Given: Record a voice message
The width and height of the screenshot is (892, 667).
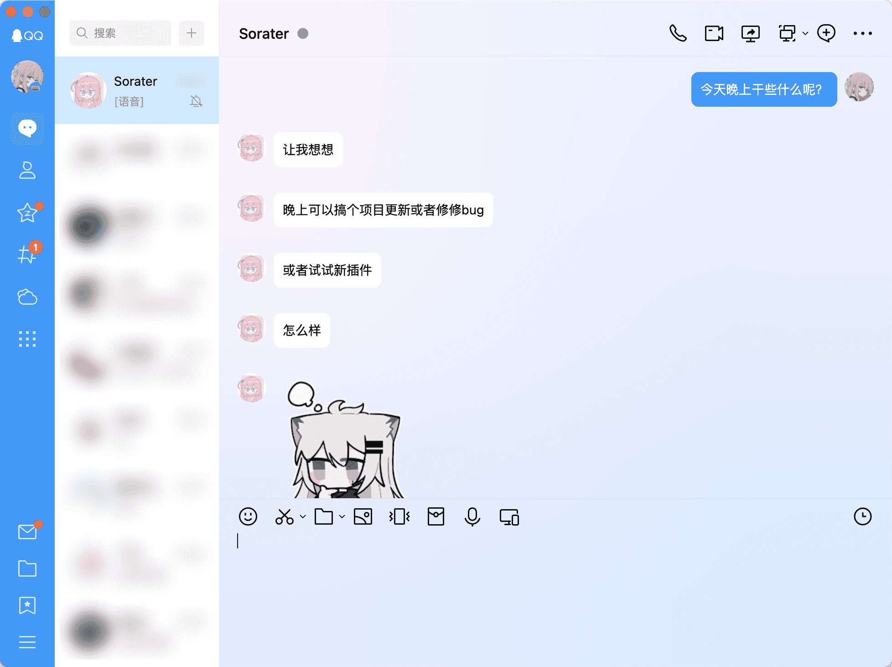Looking at the screenshot, I should (x=472, y=517).
